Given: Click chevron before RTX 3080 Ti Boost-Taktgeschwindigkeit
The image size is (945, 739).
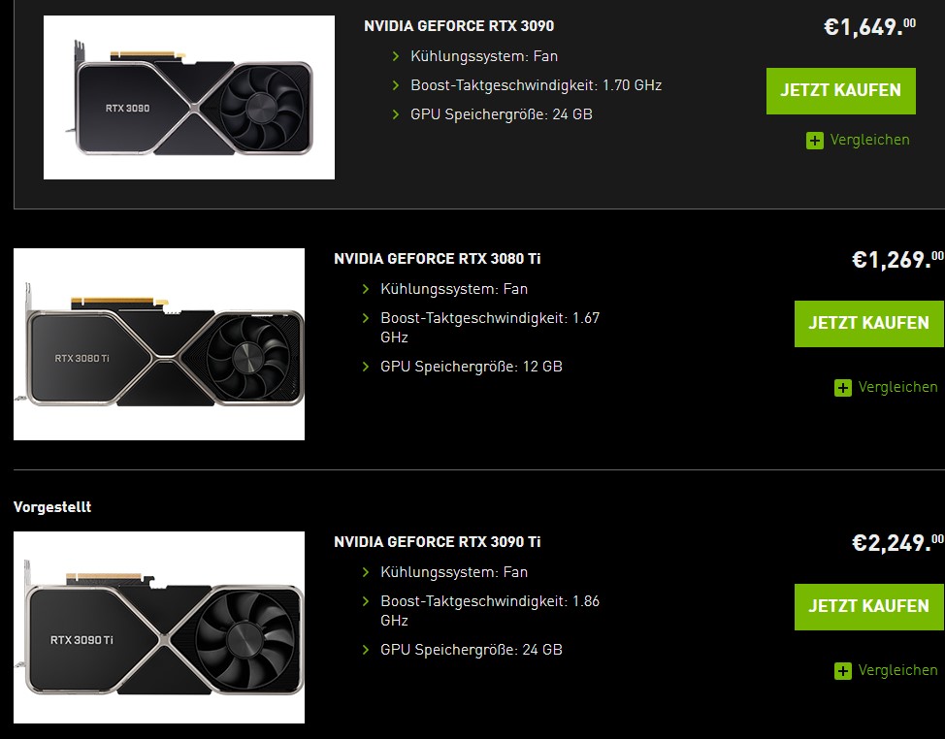Looking at the screenshot, I should [365, 317].
